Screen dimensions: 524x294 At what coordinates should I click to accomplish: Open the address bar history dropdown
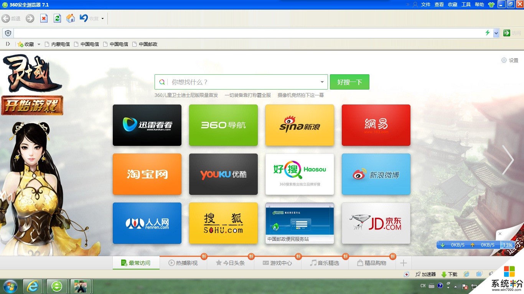(496, 33)
